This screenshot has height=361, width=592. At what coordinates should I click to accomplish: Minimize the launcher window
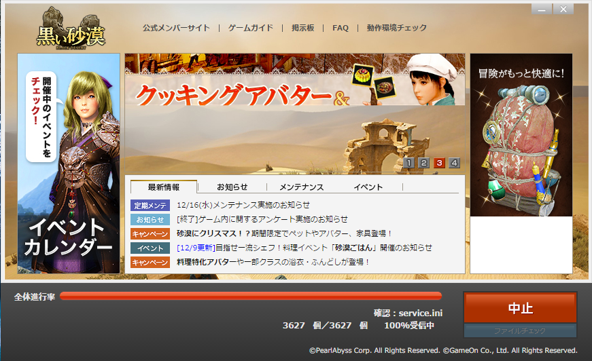tap(542, 9)
